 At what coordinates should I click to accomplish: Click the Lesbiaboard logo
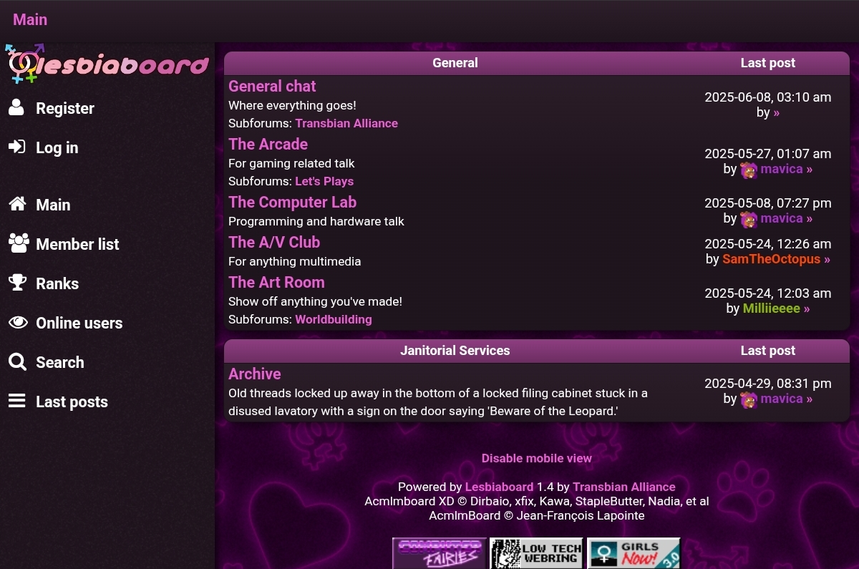coord(107,64)
